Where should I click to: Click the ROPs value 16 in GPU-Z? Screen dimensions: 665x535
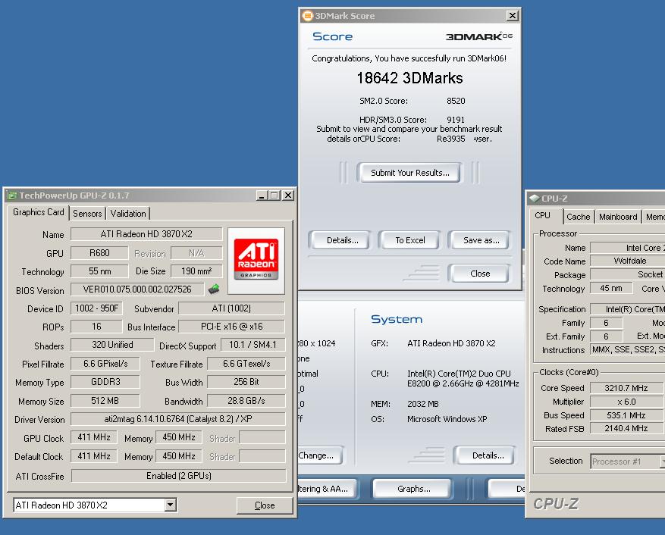point(96,327)
